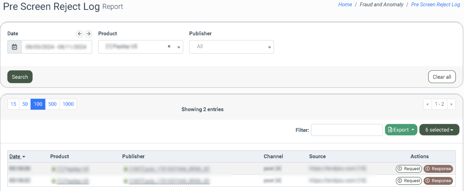Viewport: 464px width, 191px height.
Task: Show 15 entries per page
Action: coord(13,104)
